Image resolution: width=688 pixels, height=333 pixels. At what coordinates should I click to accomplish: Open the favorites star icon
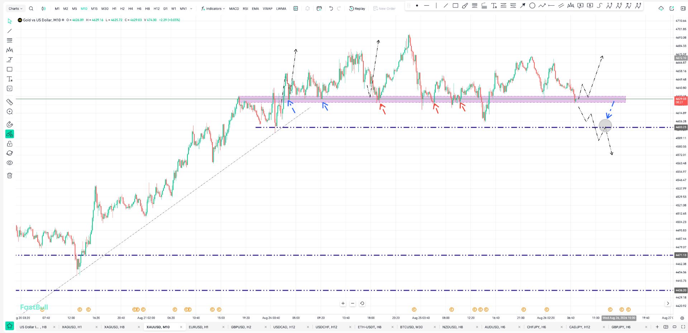tap(9, 326)
